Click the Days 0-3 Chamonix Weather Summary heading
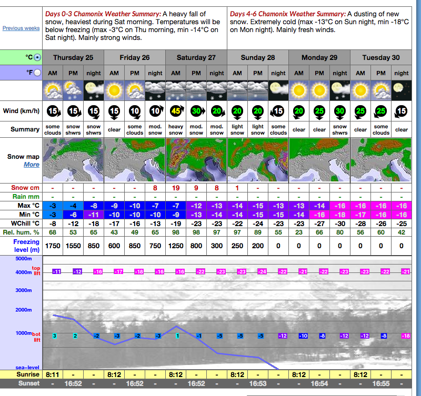This screenshot has height=396, width=421. point(103,14)
